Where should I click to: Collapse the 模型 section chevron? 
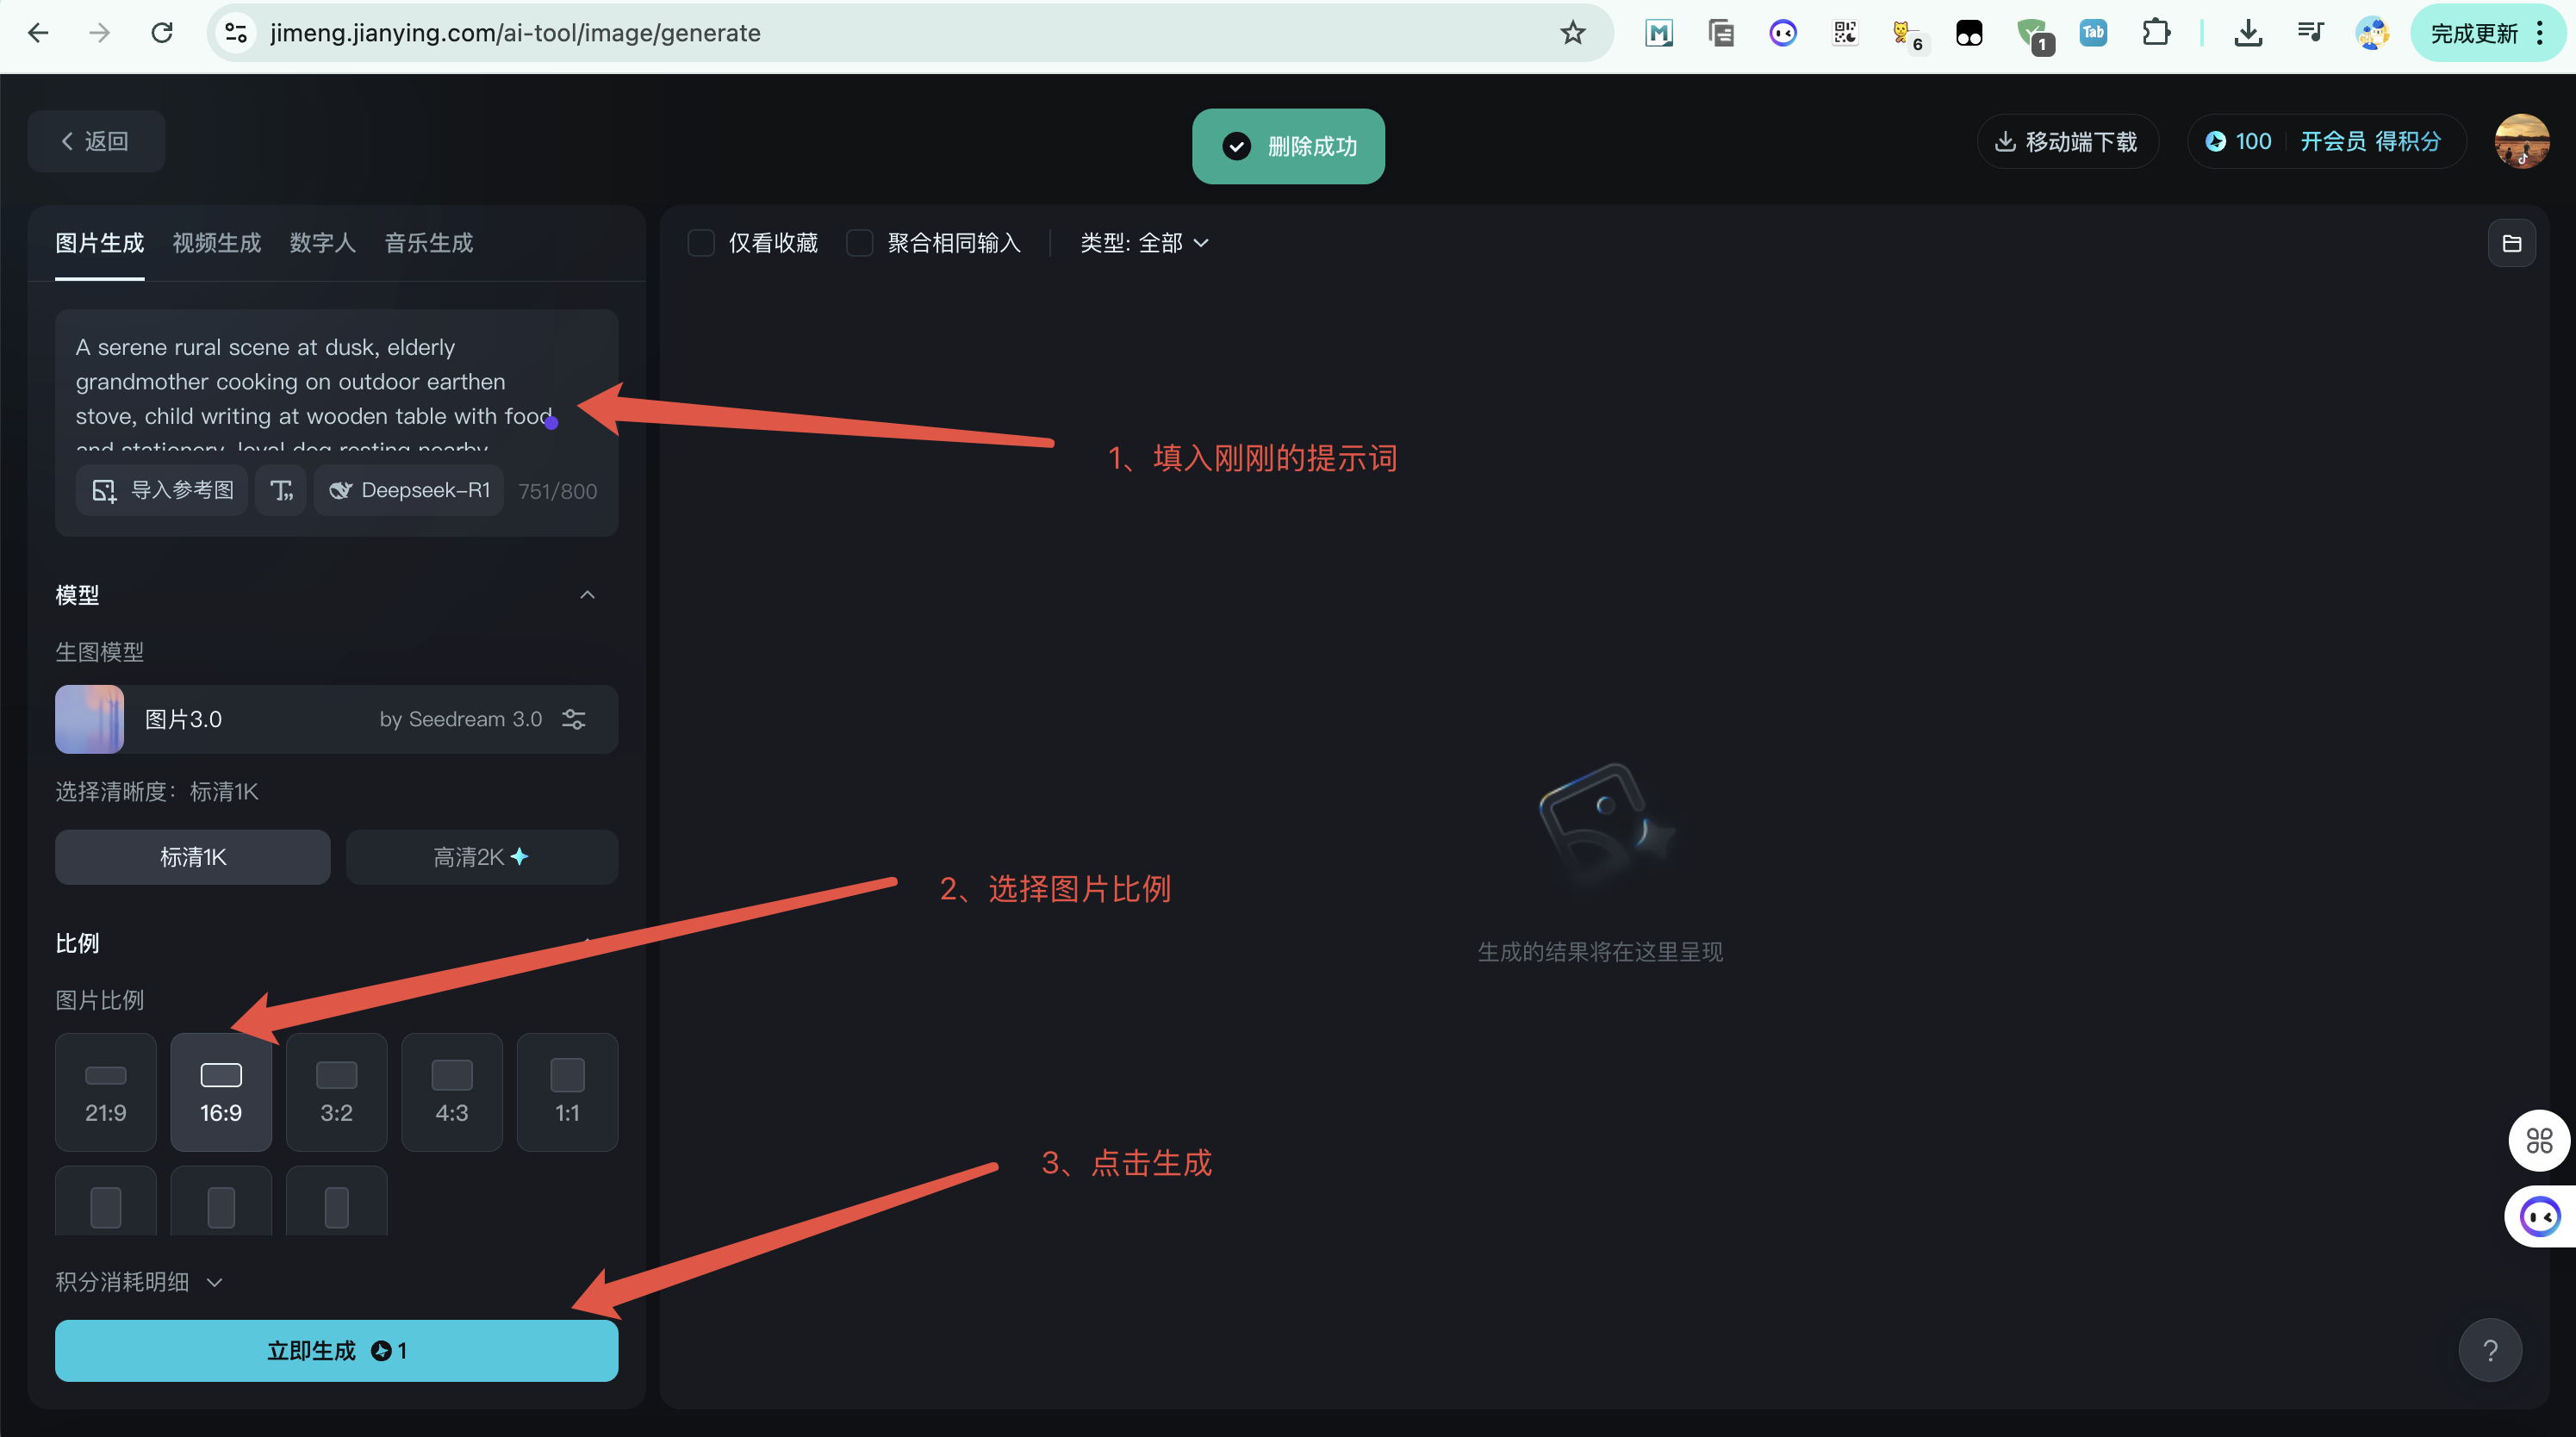coord(587,595)
